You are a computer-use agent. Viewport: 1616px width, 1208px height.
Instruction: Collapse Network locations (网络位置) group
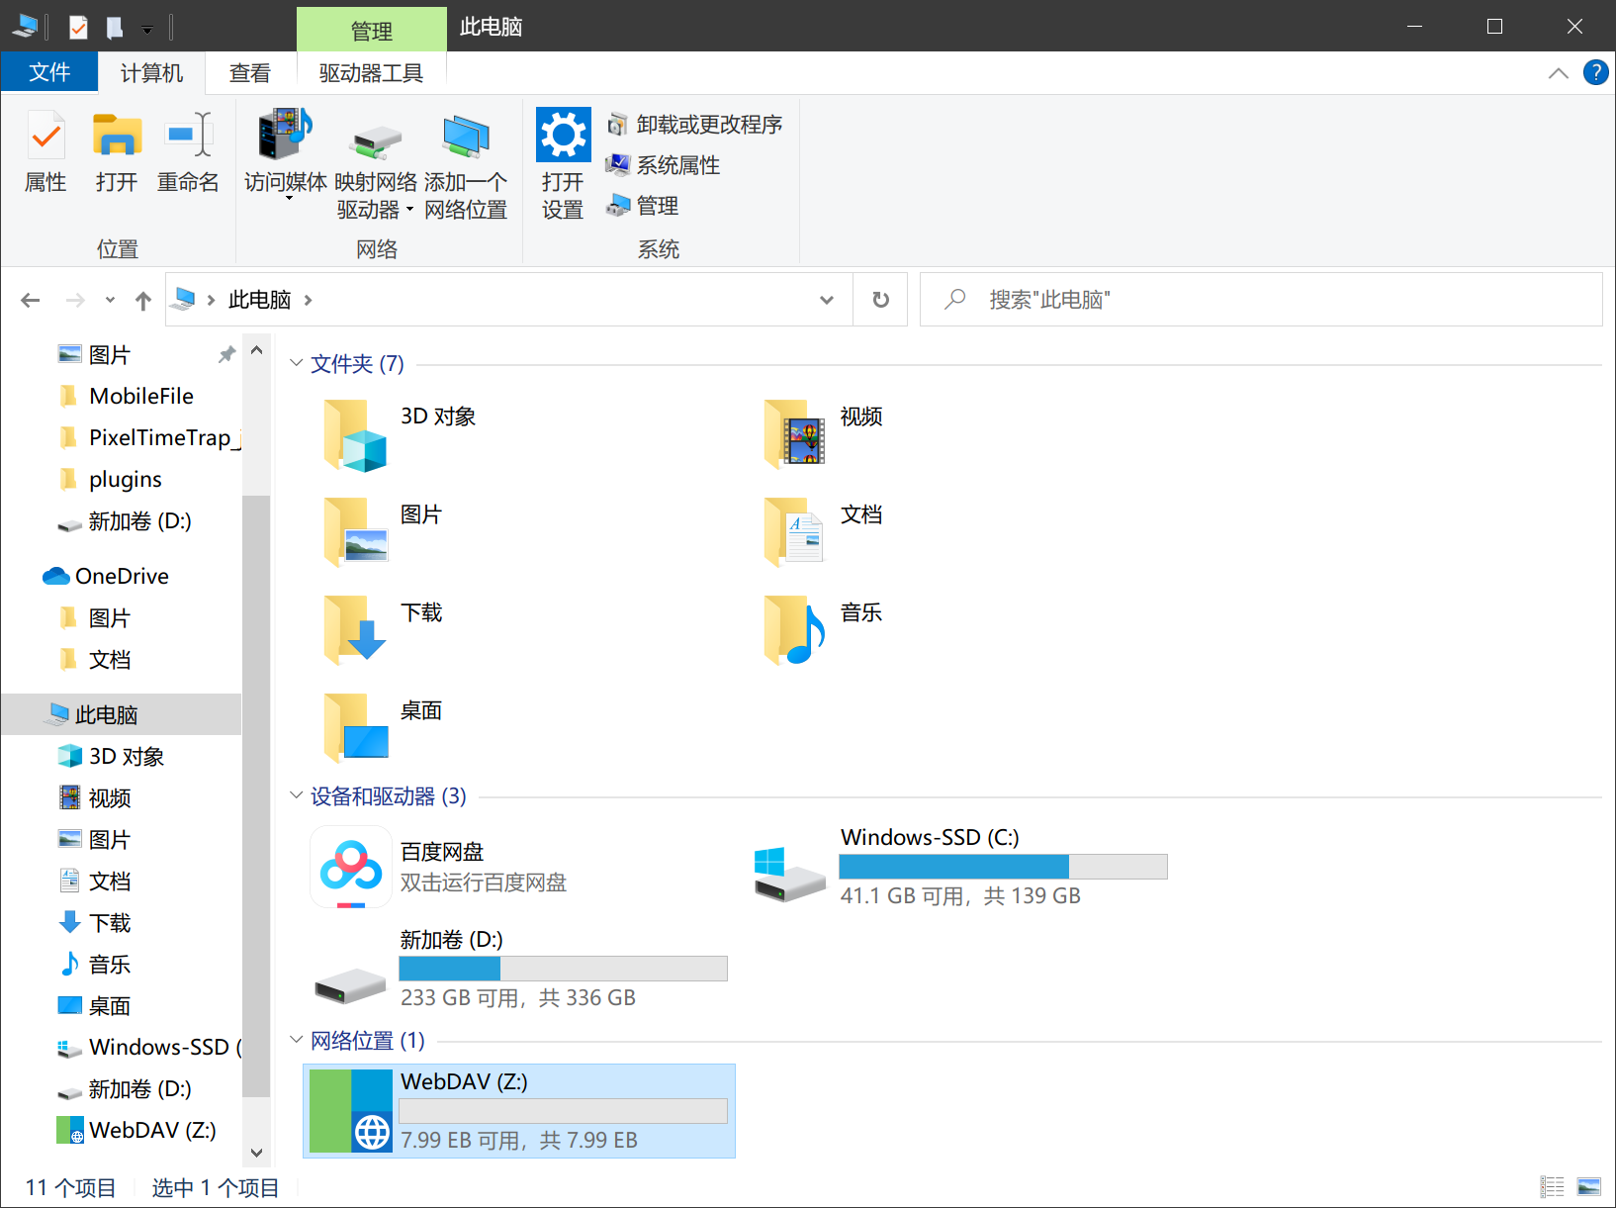click(x=296, y=1040)
